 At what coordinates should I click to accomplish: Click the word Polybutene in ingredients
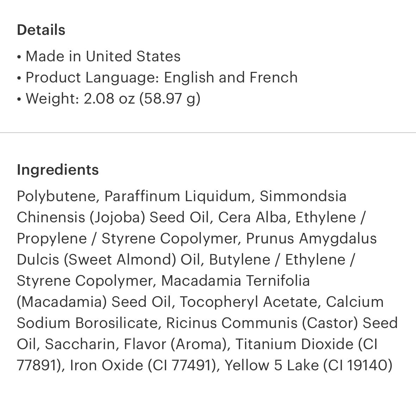pos(56,196)
